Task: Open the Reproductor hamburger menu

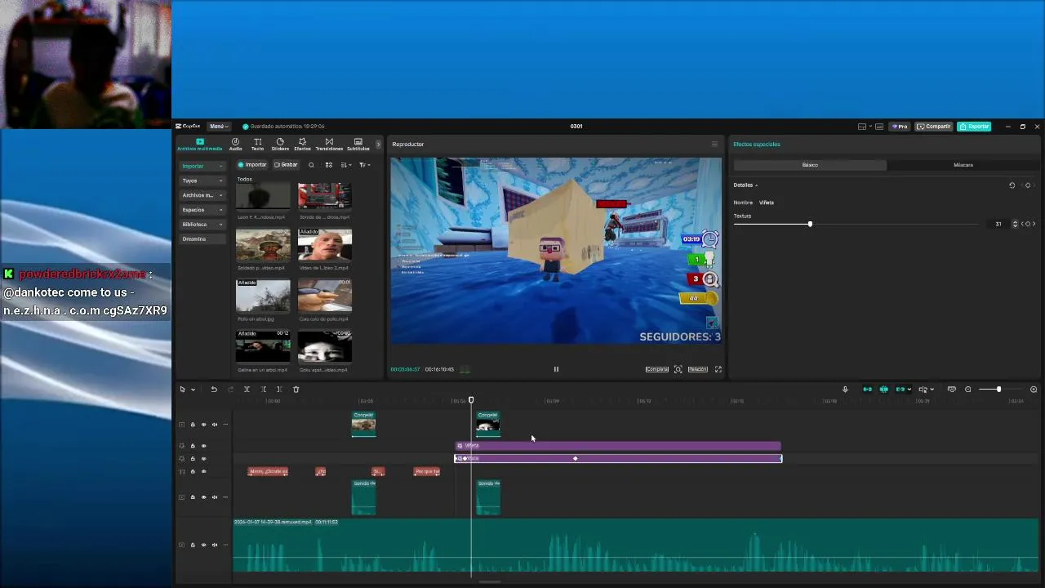Action: click(x=714, y=145)
